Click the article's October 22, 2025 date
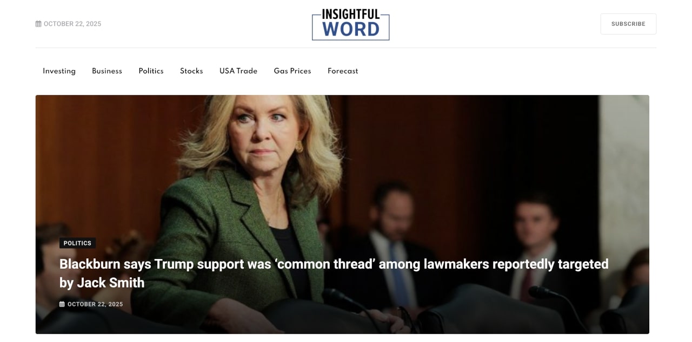Image resolution: width=692 pixels, height=342 pixels. [95, 304]
